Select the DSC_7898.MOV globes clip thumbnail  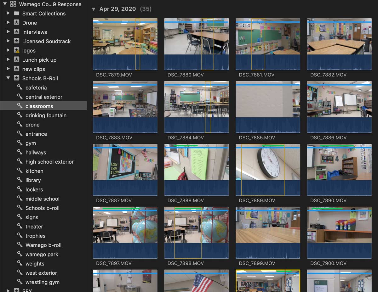coord(197,233)
